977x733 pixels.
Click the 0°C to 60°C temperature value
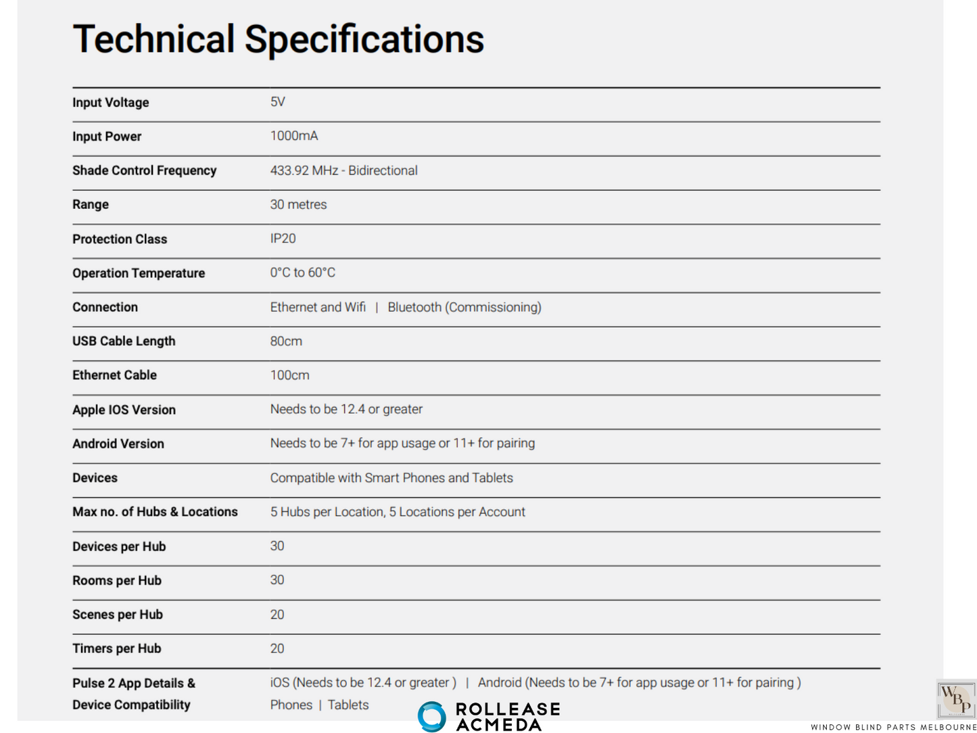[x=303, y=273]
